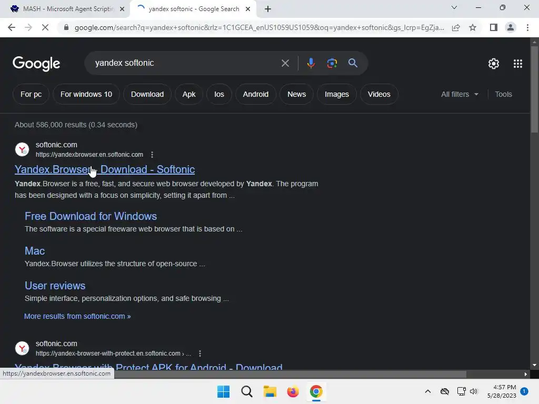The image size is (539, 404).
Task: Apply the Android filter chip
Action: click(255, 94)
